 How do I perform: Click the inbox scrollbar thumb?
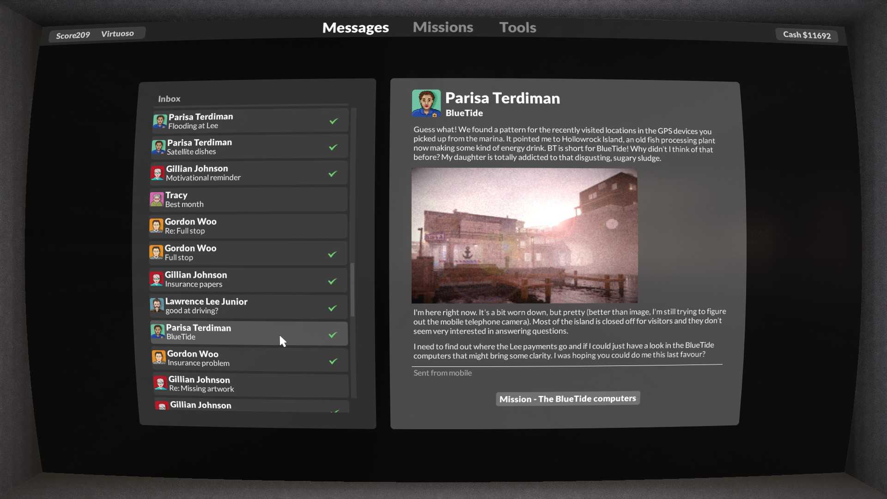(352, 290)
